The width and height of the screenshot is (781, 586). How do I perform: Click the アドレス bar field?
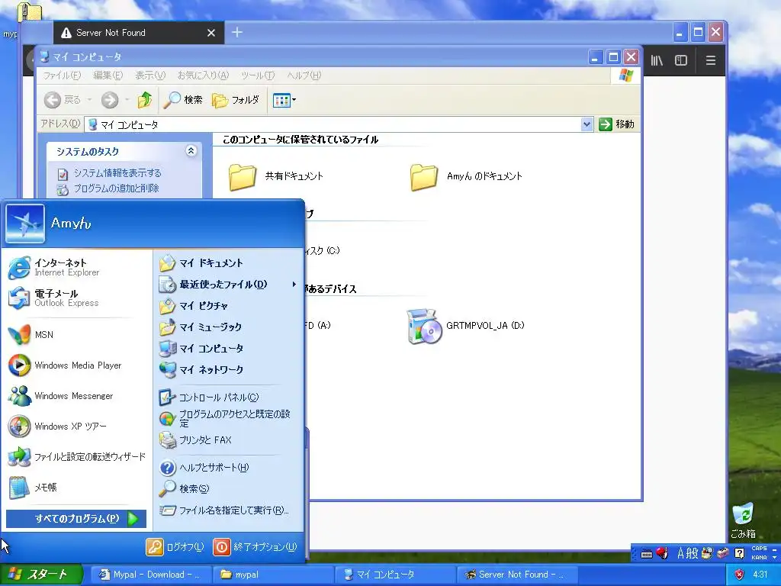coord(333,124)
